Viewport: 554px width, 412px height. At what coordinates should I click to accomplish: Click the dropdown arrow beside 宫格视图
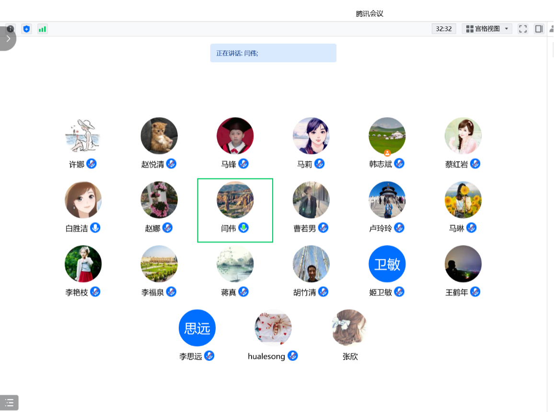coord(507,29)
